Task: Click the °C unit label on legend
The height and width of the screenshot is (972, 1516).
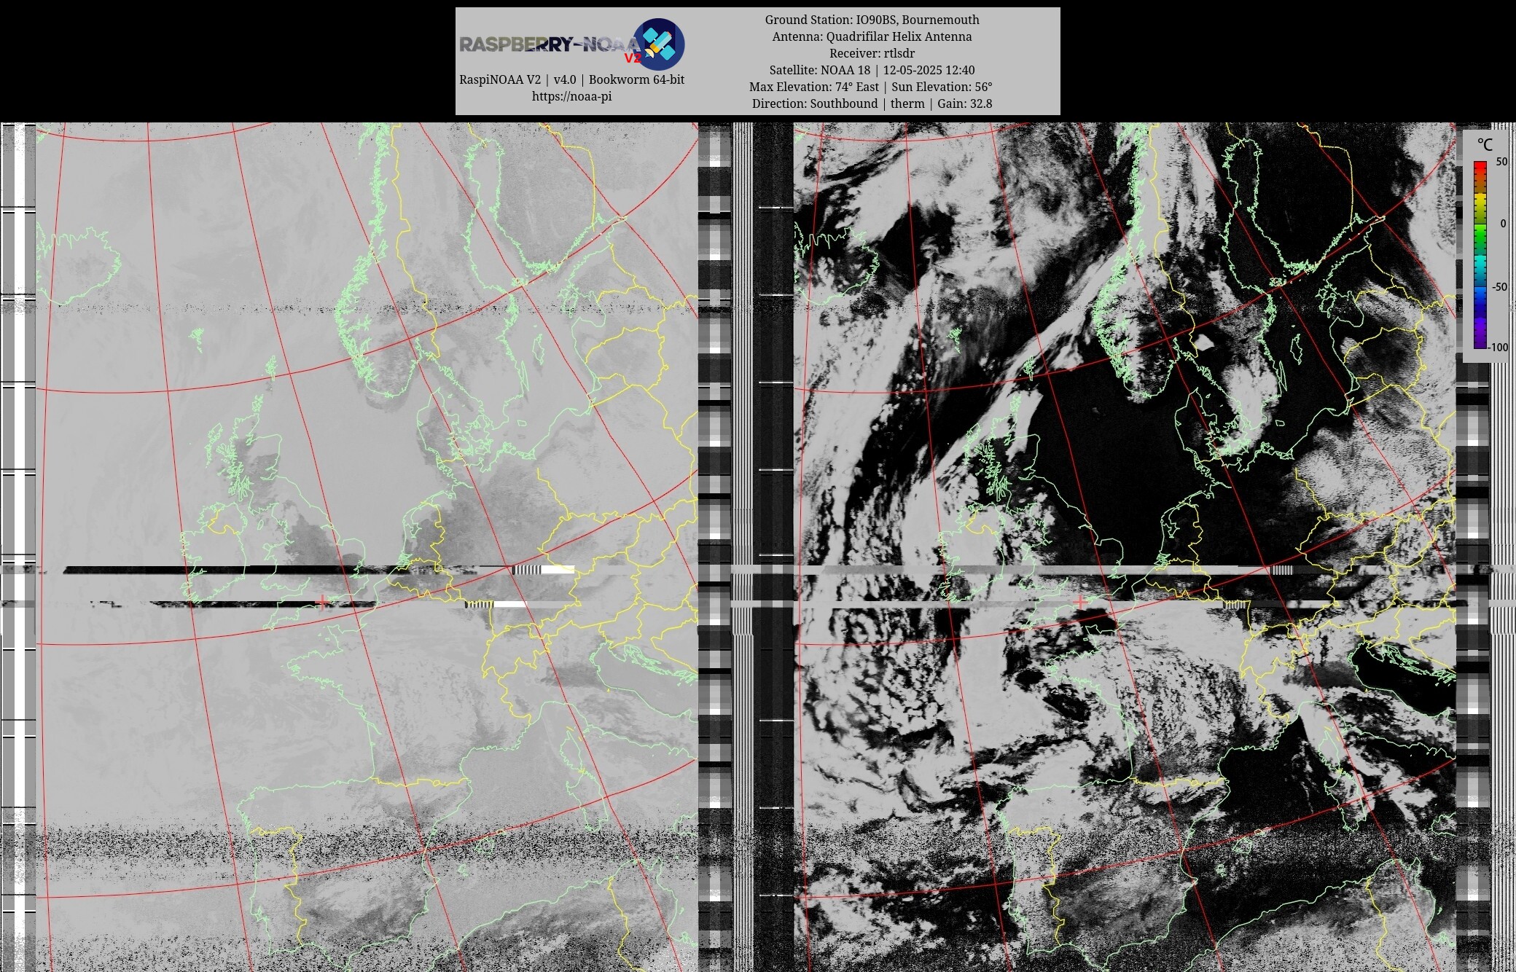Action: 1484,144
